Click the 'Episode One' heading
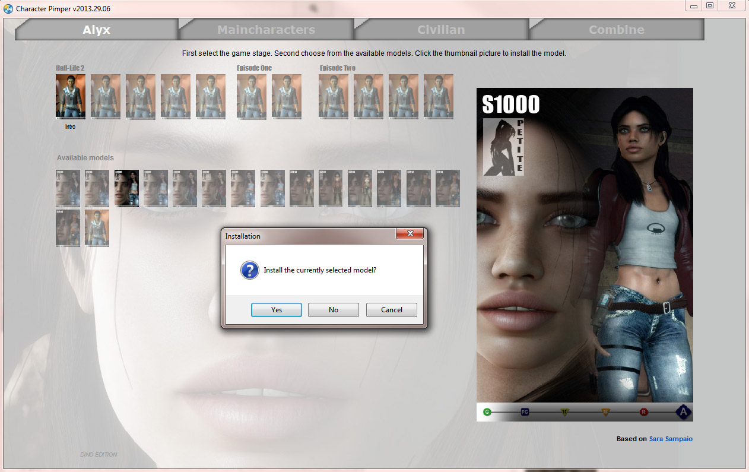The height and width of the screenshot is (472, 749). click(255, 68)
